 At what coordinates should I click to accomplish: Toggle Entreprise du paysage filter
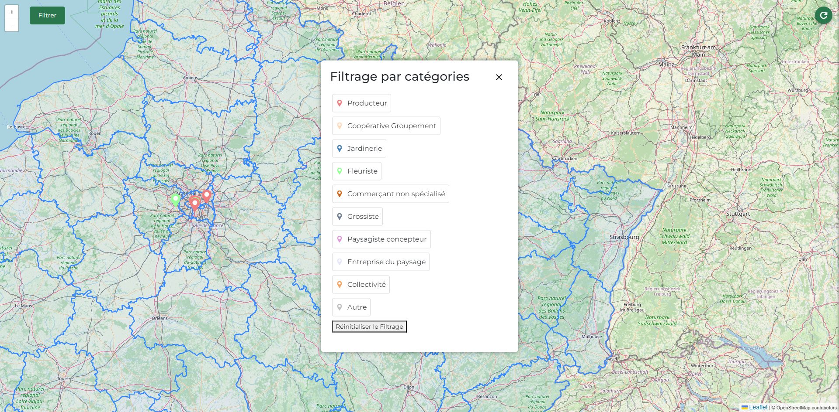[x=381, y=262]
